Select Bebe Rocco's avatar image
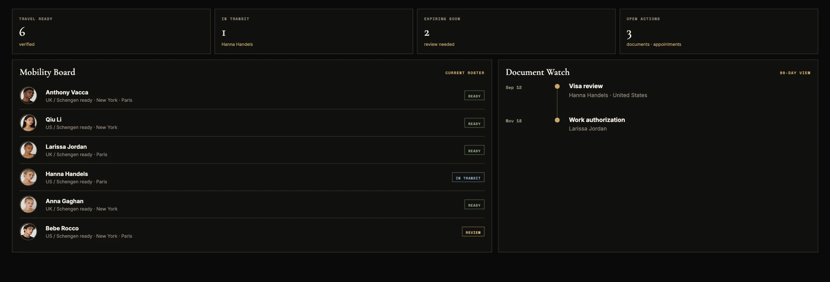The width and height of the screenshot is (830, 282). 28,232
